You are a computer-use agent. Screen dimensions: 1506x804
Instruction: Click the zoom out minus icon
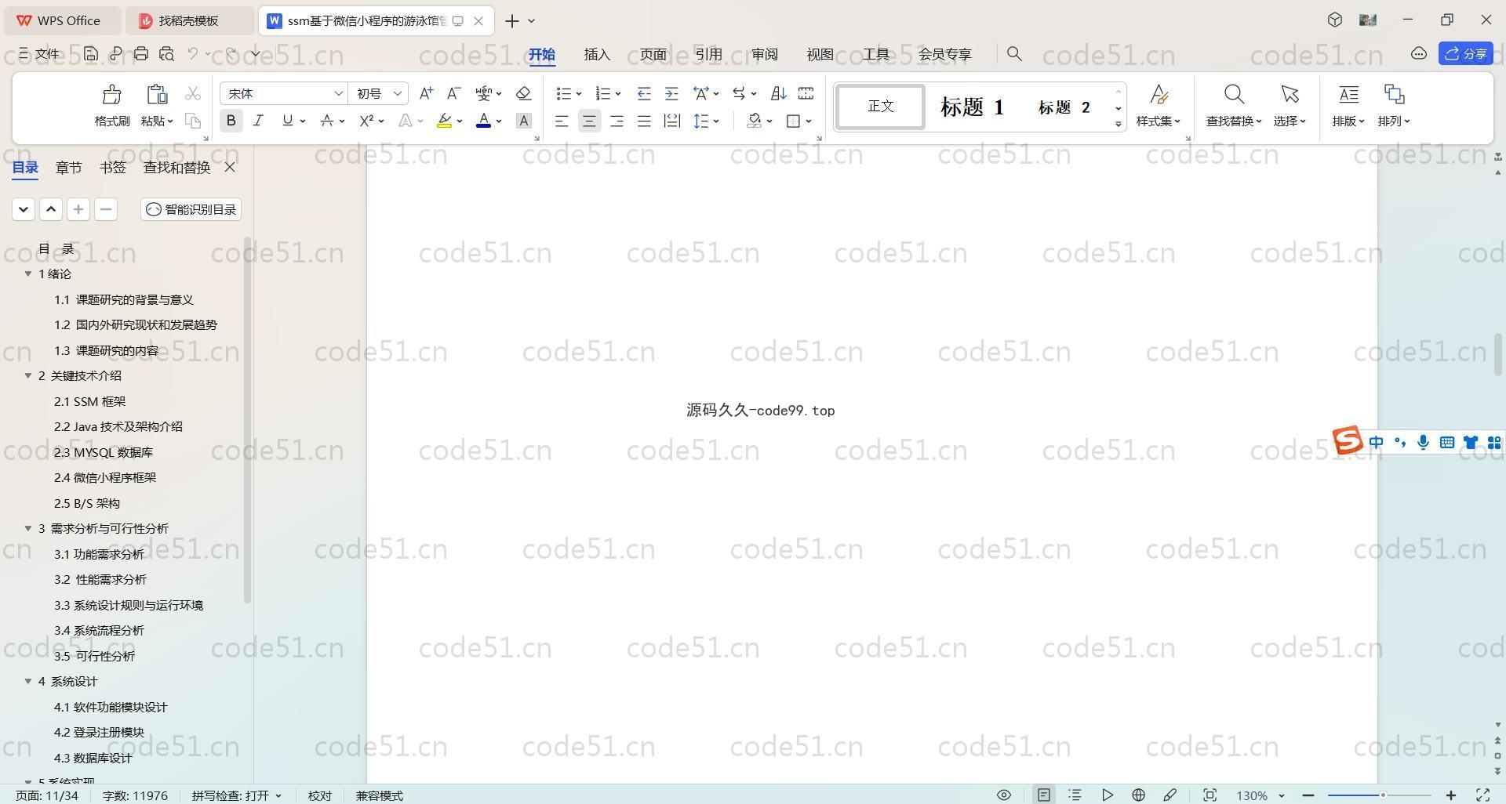coord(1308,795)
